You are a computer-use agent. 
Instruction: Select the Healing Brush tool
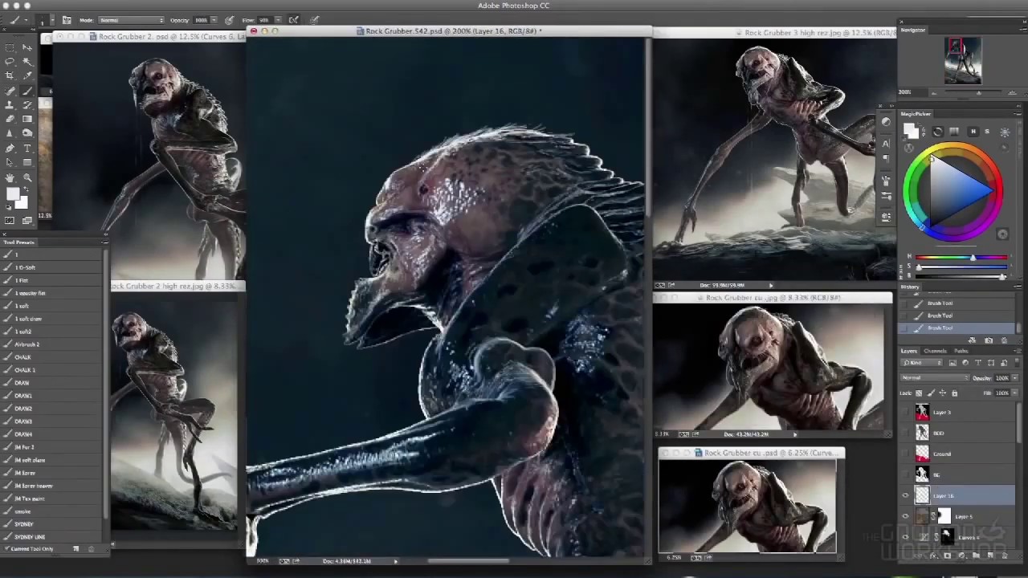(x=10, y=91)
